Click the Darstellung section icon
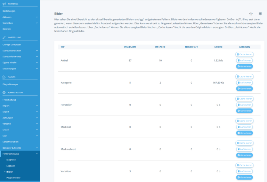The image size is (267, 182). click(4, 37)
